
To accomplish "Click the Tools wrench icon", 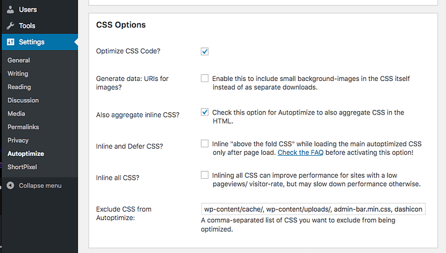I will tap(11, 26).
